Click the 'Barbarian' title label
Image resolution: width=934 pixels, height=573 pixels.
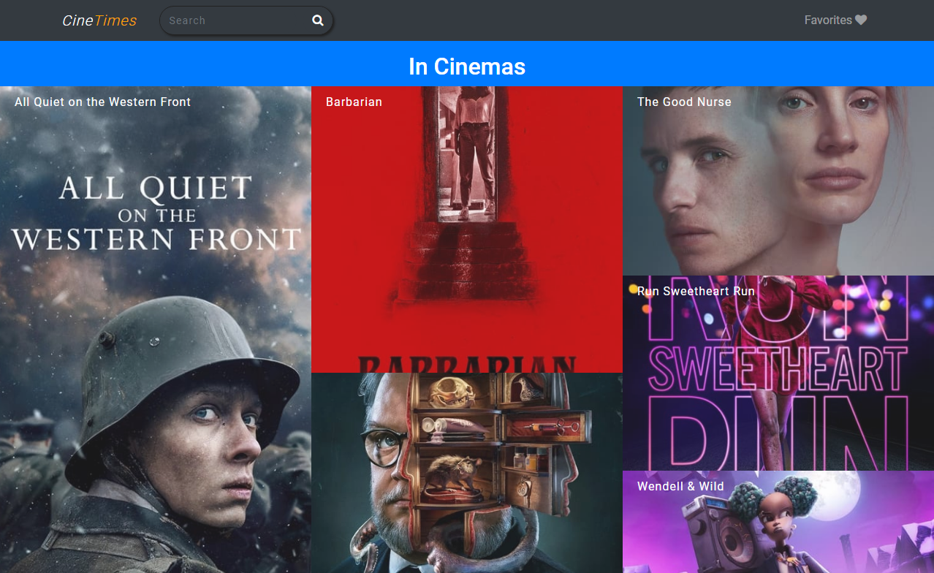(x=354, y=102)
